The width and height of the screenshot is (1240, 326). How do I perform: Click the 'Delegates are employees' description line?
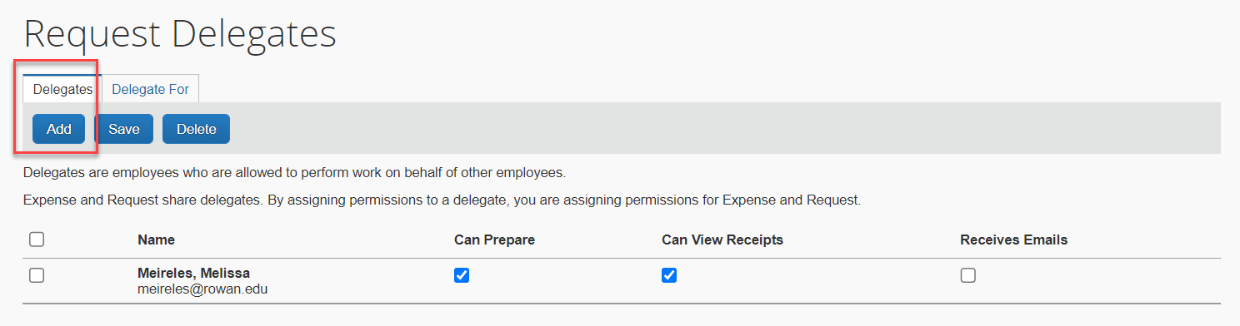(294, 173)
